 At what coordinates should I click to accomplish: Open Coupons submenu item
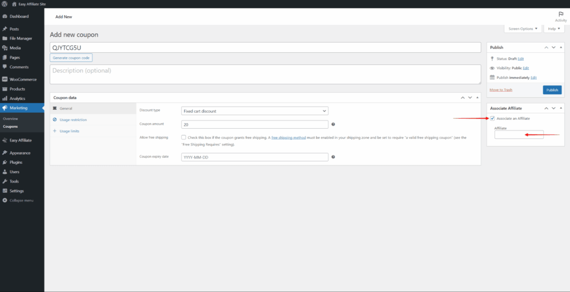click(x=10, y=127)
